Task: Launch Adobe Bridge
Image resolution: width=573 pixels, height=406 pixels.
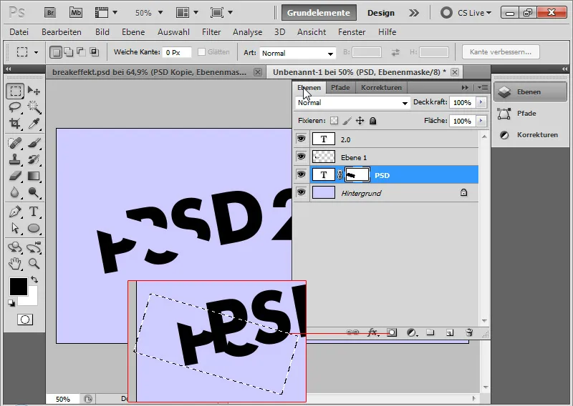Action: [50, 13]
